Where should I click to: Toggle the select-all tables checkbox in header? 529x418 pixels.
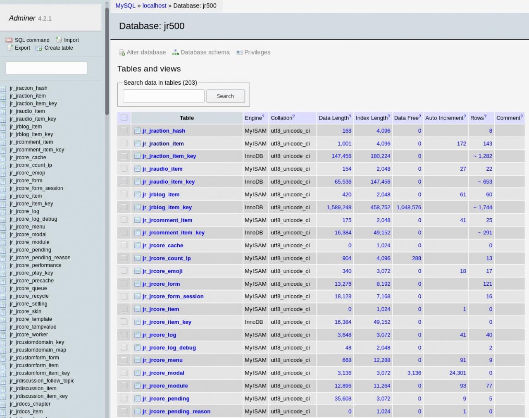(x=124, y=118)
